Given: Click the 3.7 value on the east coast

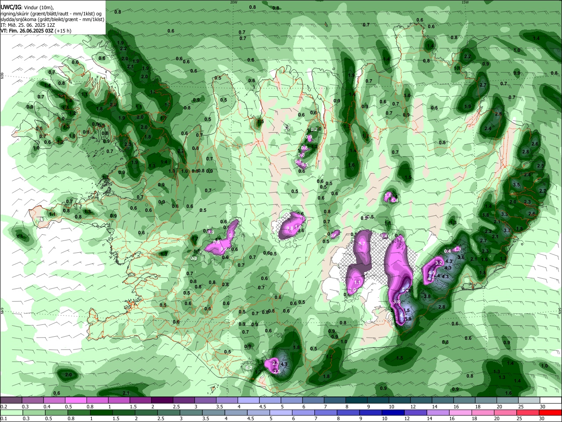Looking at the screenshot, I should tap(507, 230).
